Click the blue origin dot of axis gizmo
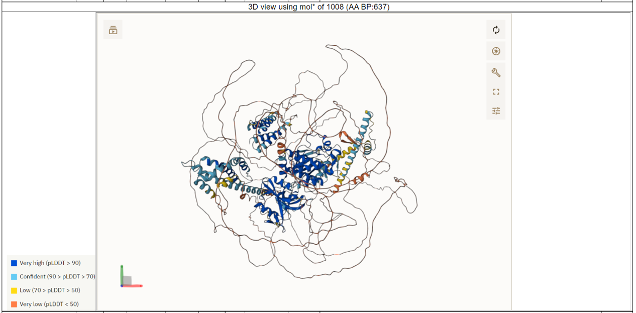The width and height of the screenshot is (636, 313). 122,286
